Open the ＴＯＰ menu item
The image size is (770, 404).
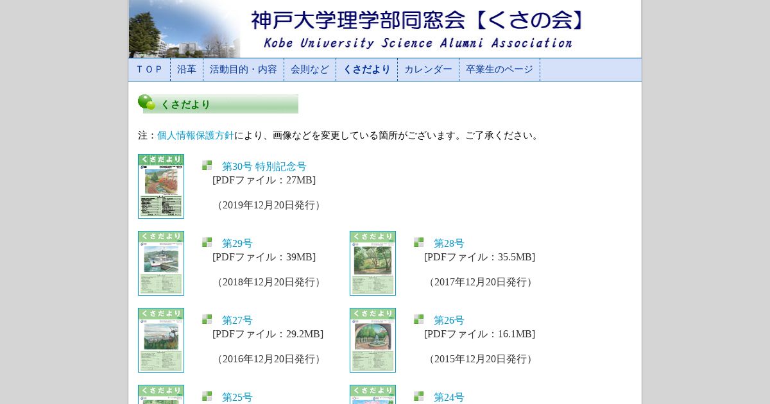[149, 69]
